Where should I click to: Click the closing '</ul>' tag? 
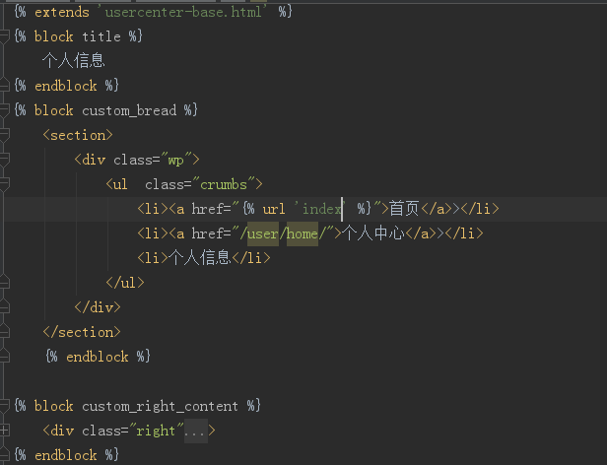(x=125, y=283)
